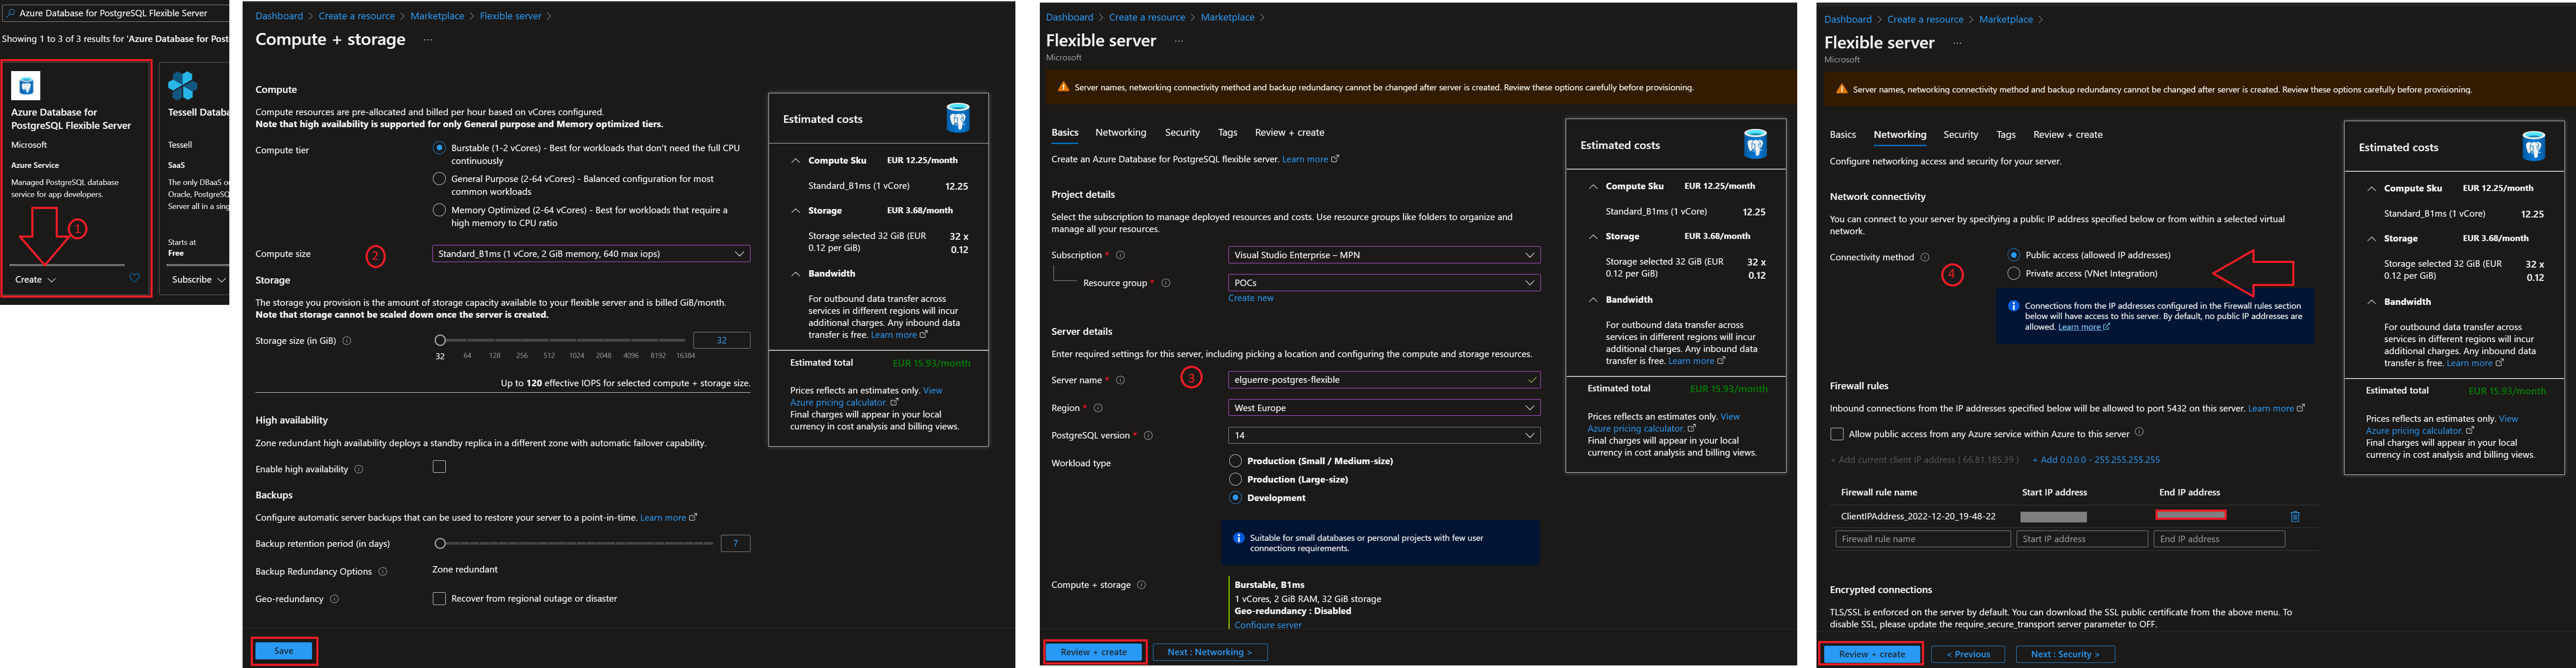This screenshot has width=2576, height=668.
Task: Click info icon beside Resource group label
Action: (1166, 283)
